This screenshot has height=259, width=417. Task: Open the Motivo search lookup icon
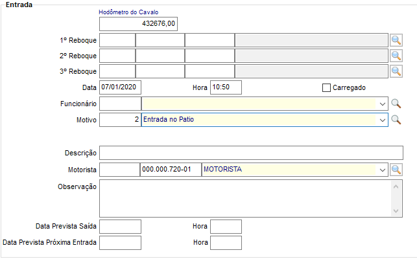(396, 120)
